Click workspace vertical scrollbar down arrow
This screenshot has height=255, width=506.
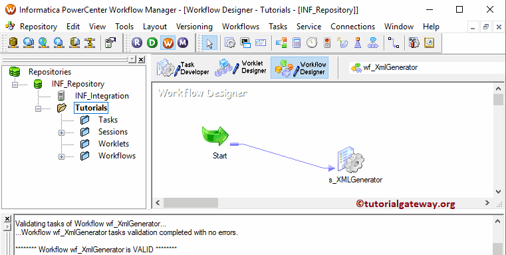(498, 191)
